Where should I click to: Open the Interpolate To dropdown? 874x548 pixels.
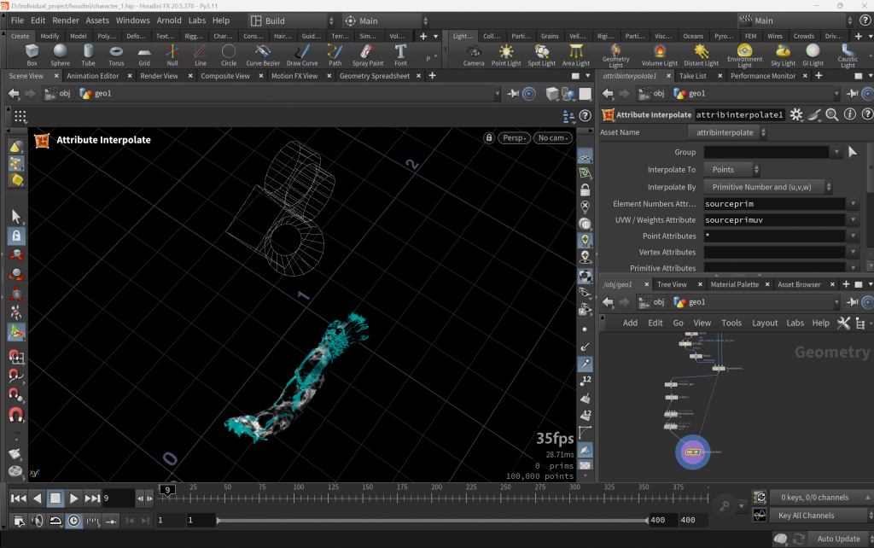click(x=731, y=170)
